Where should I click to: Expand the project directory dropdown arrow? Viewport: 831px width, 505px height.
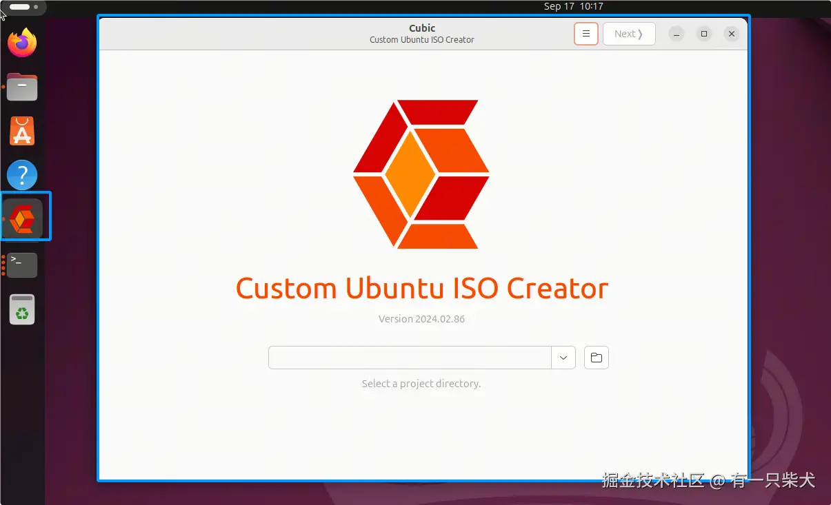click(563, 358)
